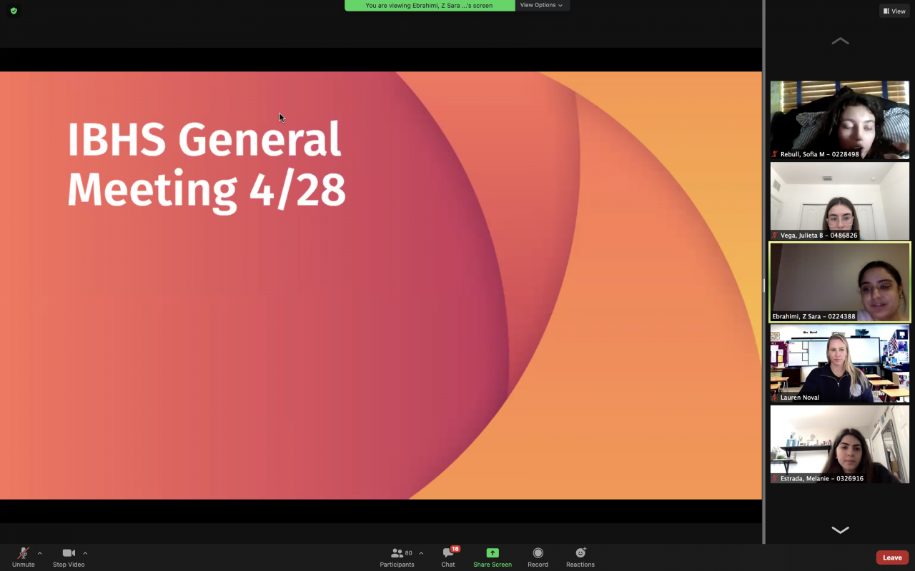Screen dimensions: 915x571
Task: Open View Options dropdown
Action: (x=541, y=5)
